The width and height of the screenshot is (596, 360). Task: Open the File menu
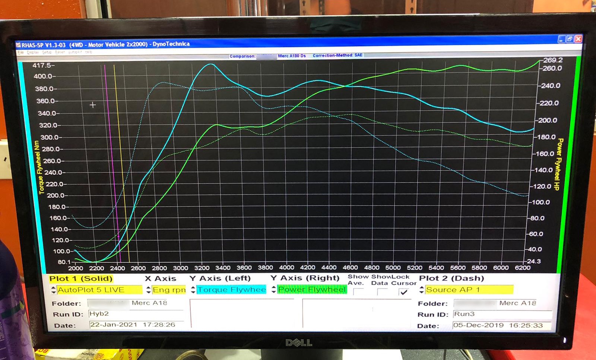(x=20, y=52)
